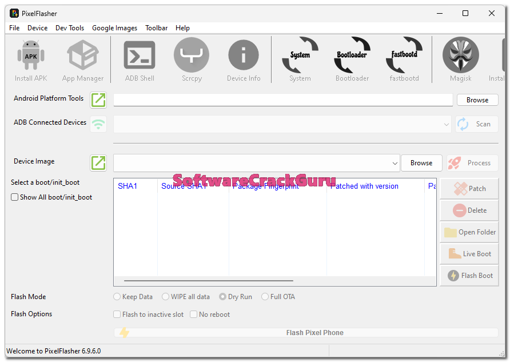The width and height of the screenshot is (510, 362).
Task: Reboot to Bootloader icon
Action: tap(352, 55)
